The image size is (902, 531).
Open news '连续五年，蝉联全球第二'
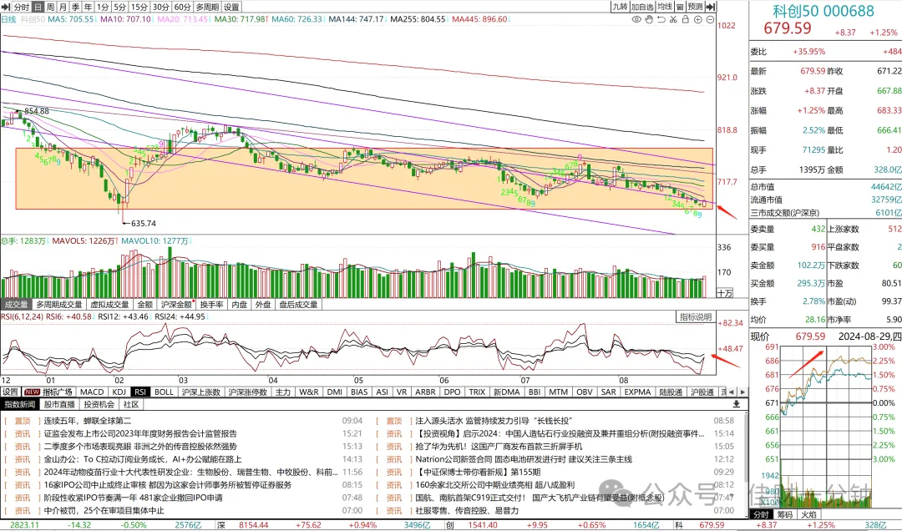[88, 421]
